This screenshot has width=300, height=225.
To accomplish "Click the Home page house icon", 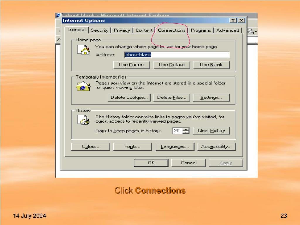I will pyautogui.click(x=83, y=50).
